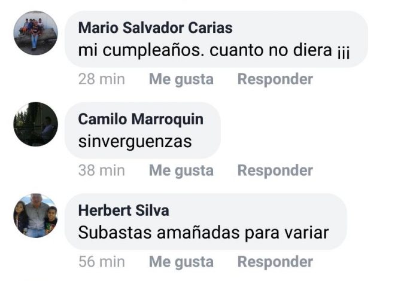Select the '56 min' timestamp
Screen dimensions: 401x281
102,262
